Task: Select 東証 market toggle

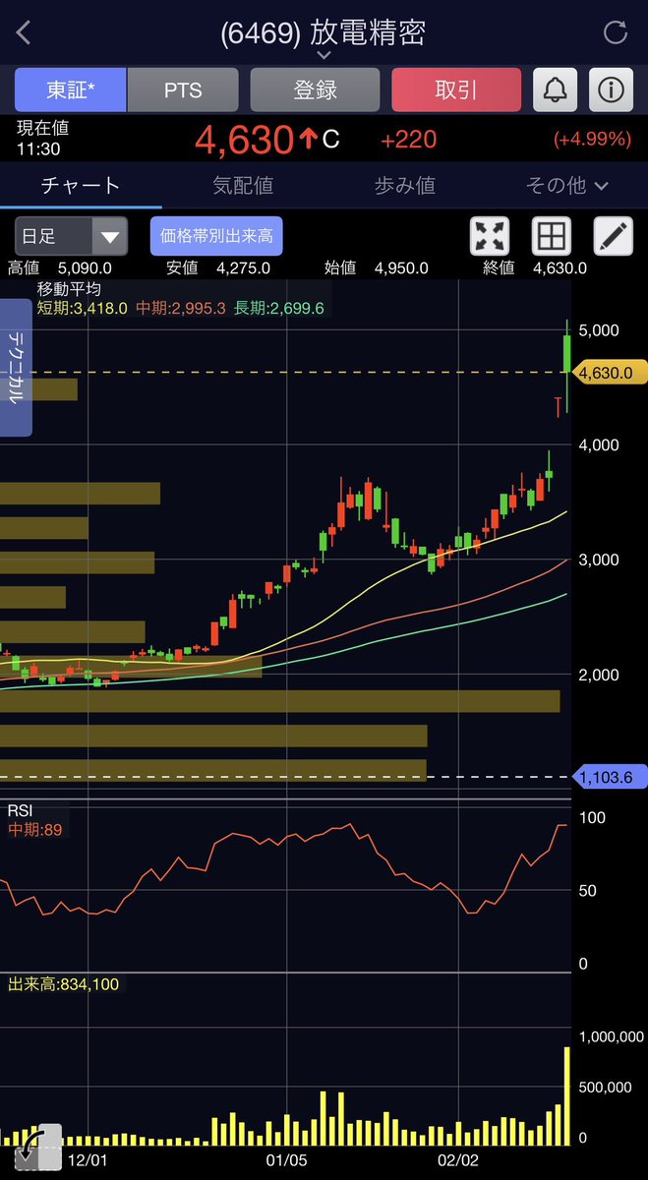Action: click(x=71, y=89)
